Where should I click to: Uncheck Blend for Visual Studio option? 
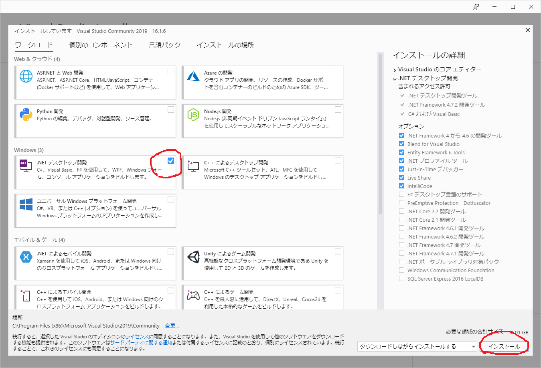click(401, 144)
